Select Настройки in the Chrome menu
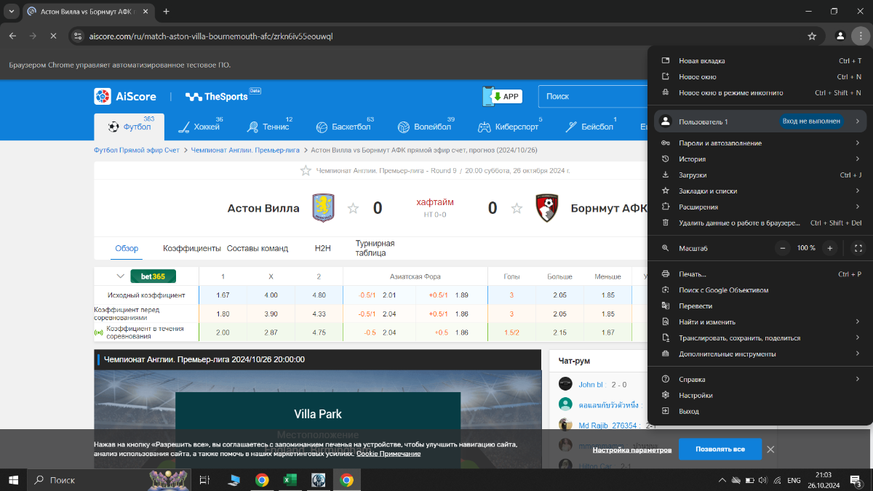The height and width of the screenshot is (491, 873). (695, 396)
